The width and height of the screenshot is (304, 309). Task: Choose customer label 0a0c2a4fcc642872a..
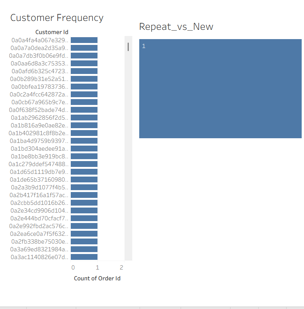pyautogui.click(x=39, y=94)
